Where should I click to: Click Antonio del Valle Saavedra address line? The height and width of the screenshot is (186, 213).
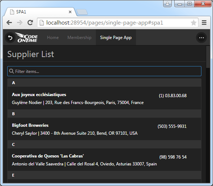84,164
